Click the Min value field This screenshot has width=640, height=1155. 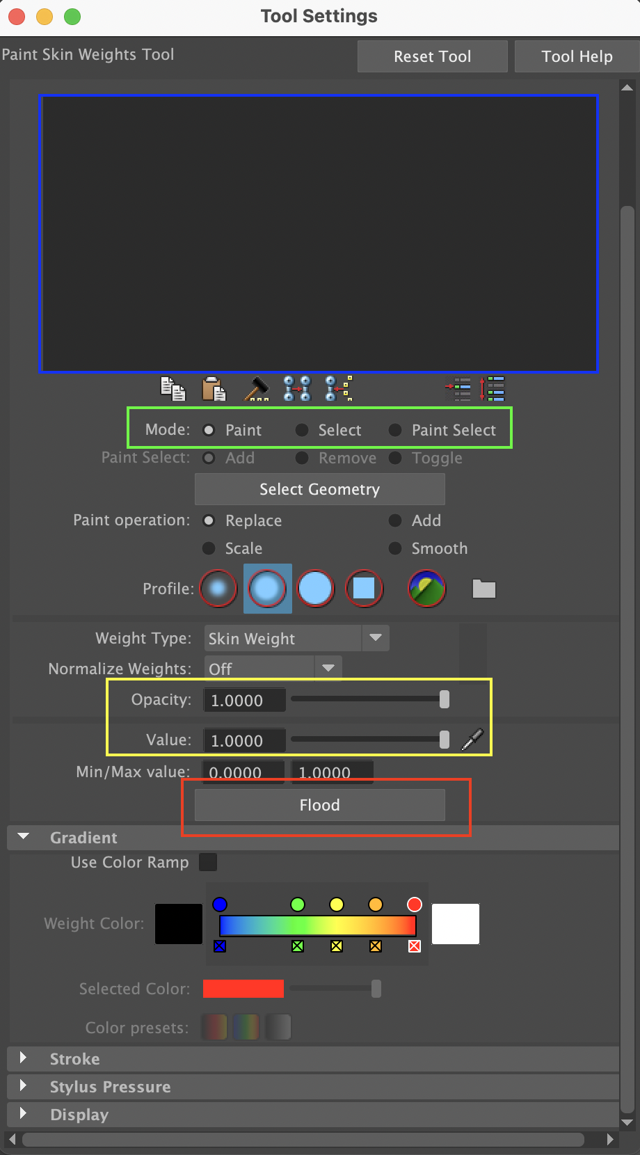click(243, 772)
